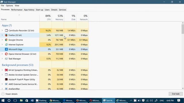Click the Microsoft Edge process icon
The image size is (184, 103).
pos(6,49)
